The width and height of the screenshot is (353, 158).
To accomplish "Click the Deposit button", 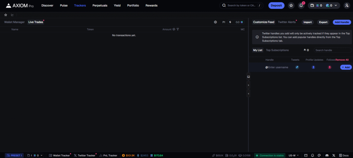I will (276, 5).
